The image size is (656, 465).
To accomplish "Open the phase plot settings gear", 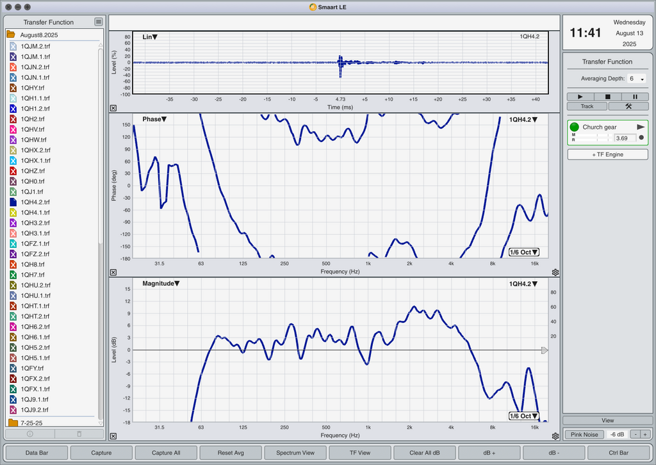I will point(555,272).
